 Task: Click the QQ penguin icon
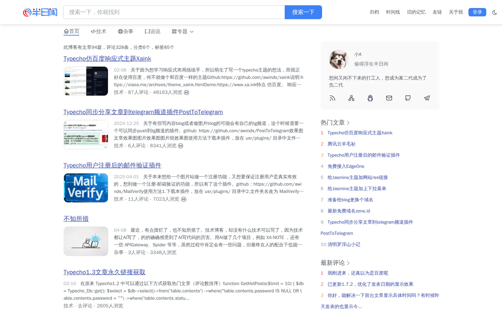(x=370, y=98)
